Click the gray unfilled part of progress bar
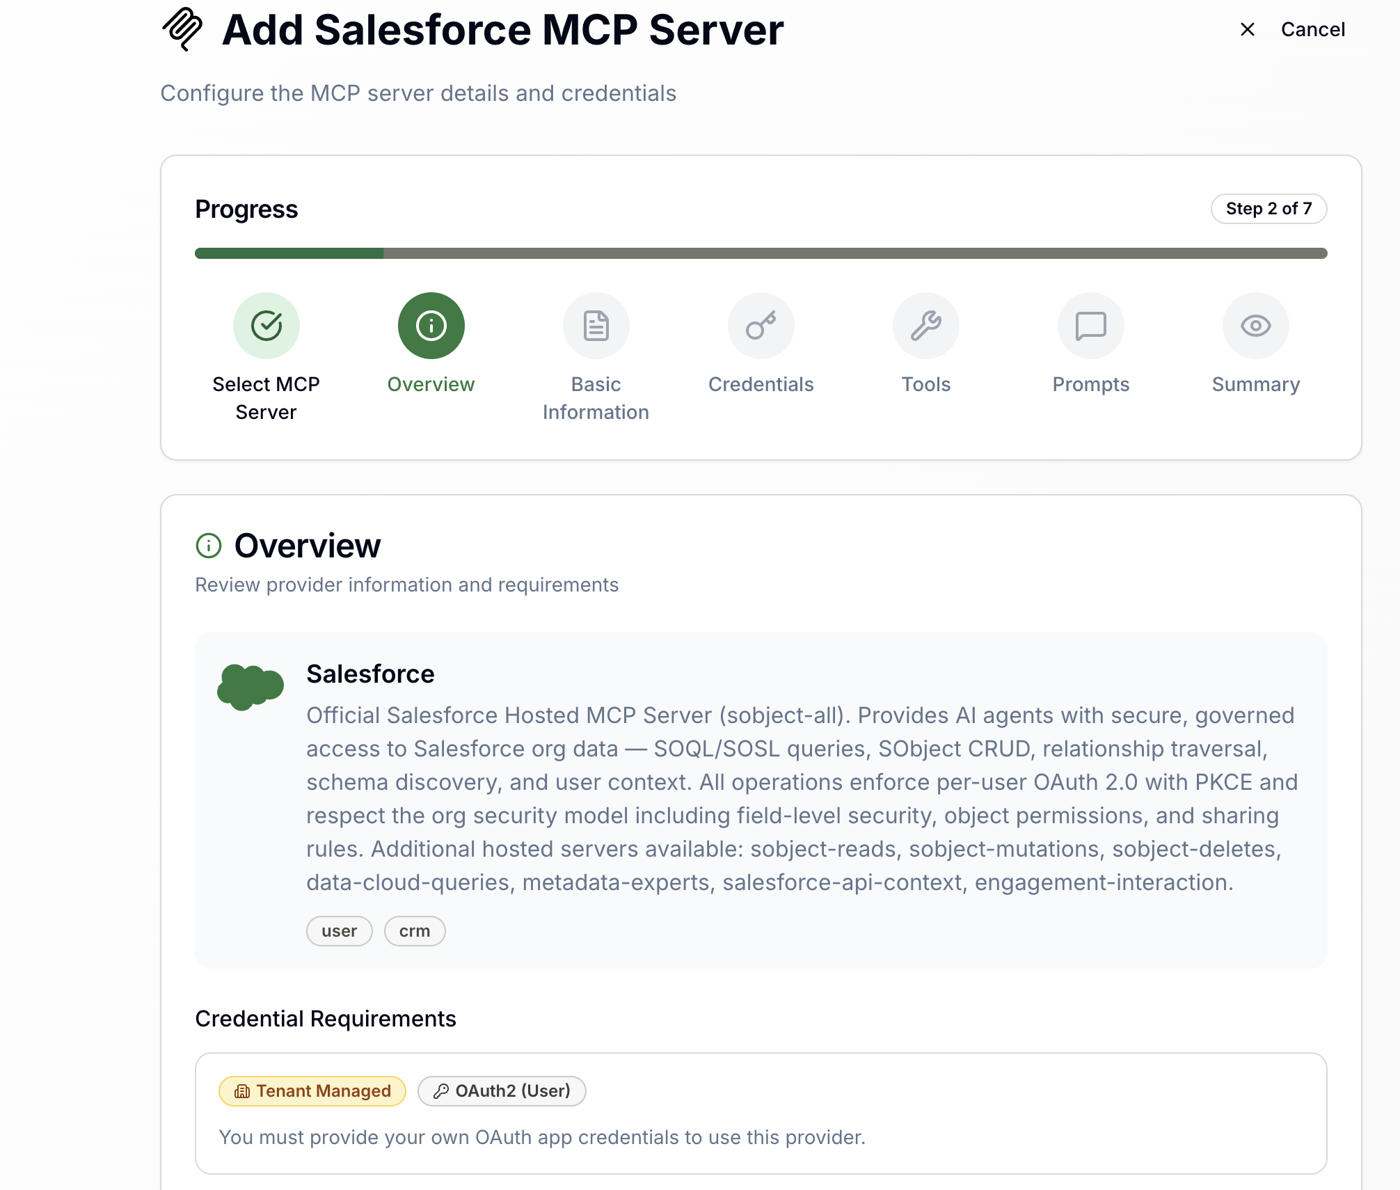The image size is (1400, 1190). (x=855, y=253)
